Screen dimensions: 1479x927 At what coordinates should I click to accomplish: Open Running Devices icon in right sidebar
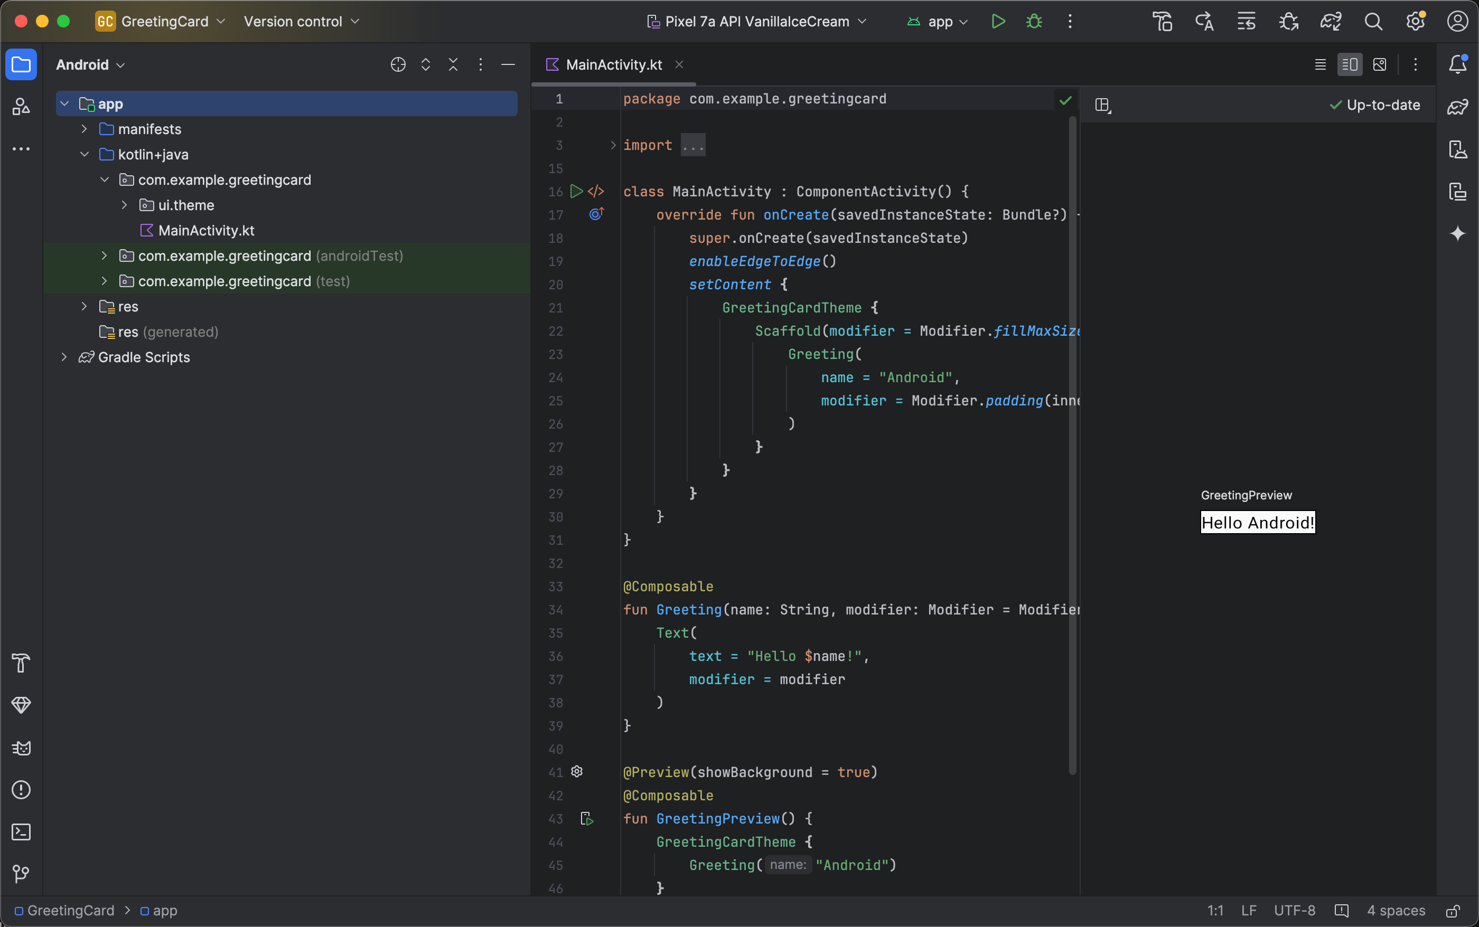[x=1457, y=191]
